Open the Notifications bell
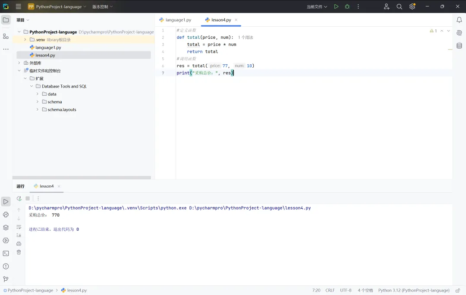Image resolution: width=466 pixels, height=295 pixels. [x=459, y=20]
